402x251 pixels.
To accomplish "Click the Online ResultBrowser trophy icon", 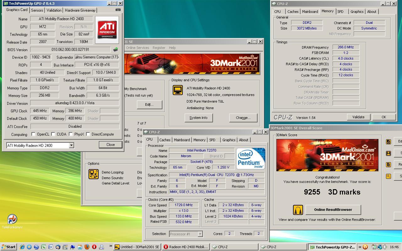I will 298,210.
